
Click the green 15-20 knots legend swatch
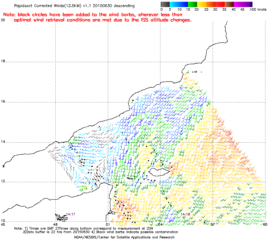(193, 4)
